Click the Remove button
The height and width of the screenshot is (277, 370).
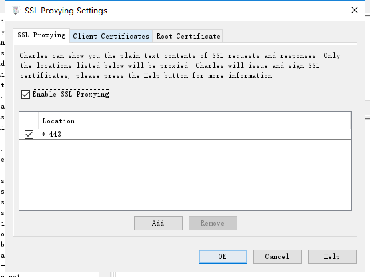tap(213, 223)
